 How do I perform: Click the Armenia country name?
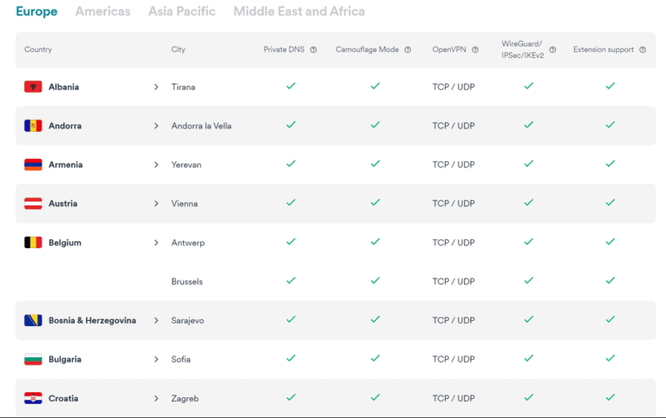point(66,165)
